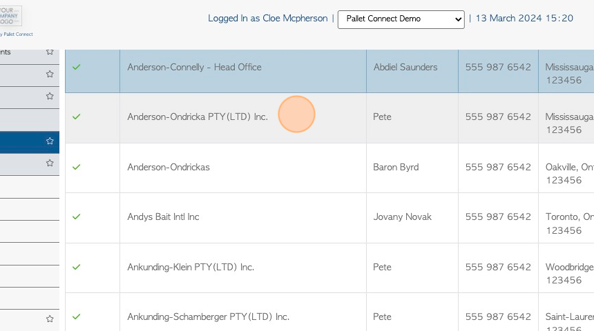Click the Logged In as Cloe Mcpherson link
Image resolution: width=594 pixels, height=331 pixels.
(267, 19)
